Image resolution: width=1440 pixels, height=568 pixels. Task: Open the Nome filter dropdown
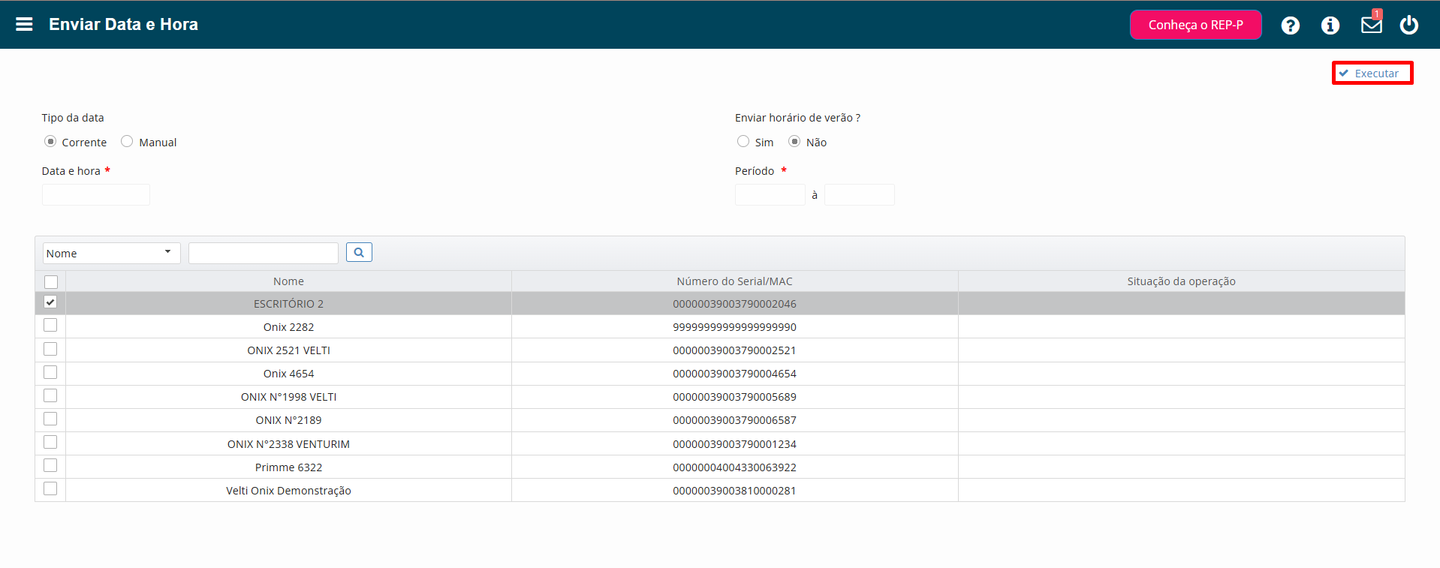111,253
